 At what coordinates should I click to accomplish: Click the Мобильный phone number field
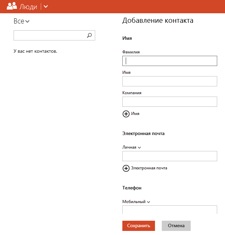click(170, 210)
